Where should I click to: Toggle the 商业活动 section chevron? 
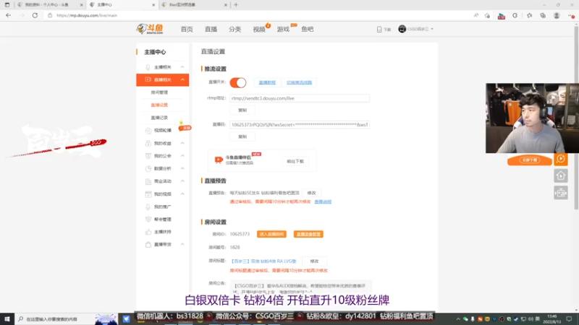[182, 181]
